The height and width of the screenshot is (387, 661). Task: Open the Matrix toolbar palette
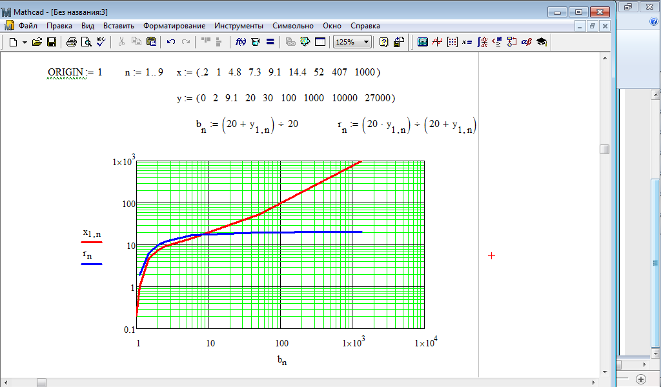[452, 42]
